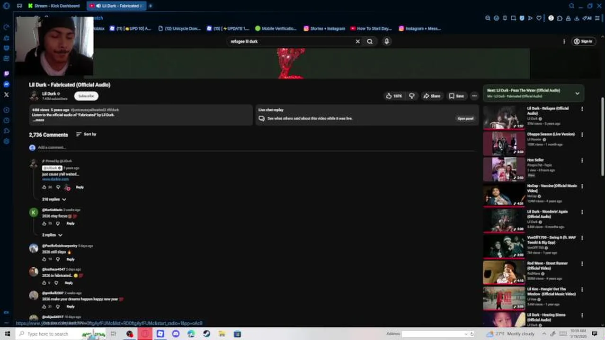
Task: Open the Lil Durk - Refugee thumbnail
Action: click(x=504, y=117)
